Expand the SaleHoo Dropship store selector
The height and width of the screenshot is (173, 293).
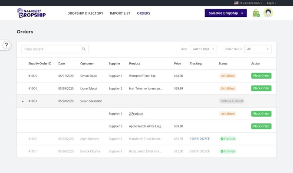(x=226, y=13)
